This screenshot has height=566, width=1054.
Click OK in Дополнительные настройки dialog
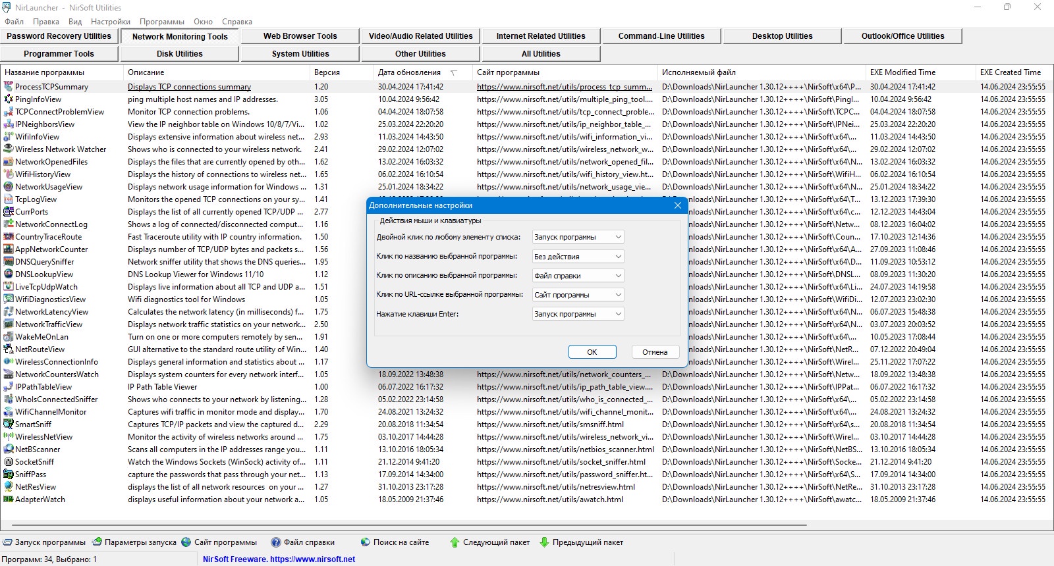point(592,352)
